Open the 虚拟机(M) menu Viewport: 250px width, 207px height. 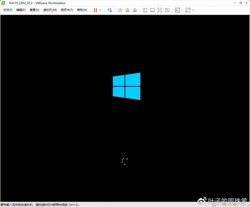(50, 10)
